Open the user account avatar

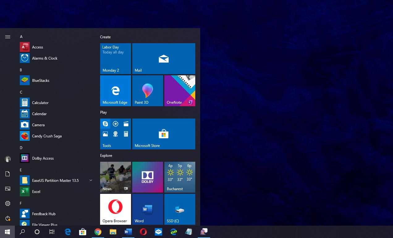coord(8,159)
